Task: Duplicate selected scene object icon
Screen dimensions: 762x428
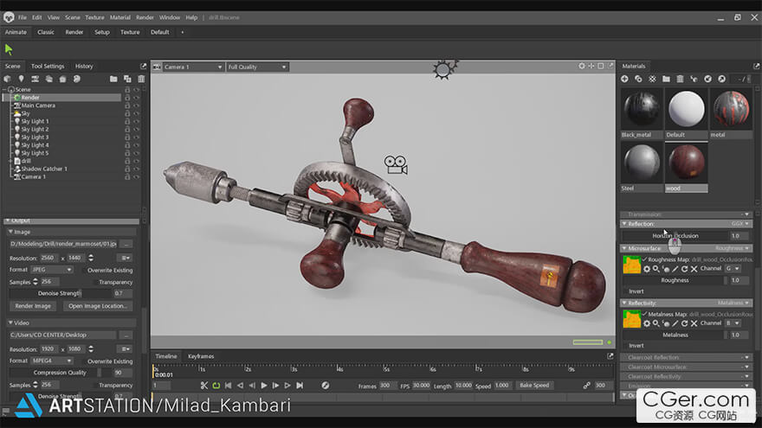Action: click(127, 79)
